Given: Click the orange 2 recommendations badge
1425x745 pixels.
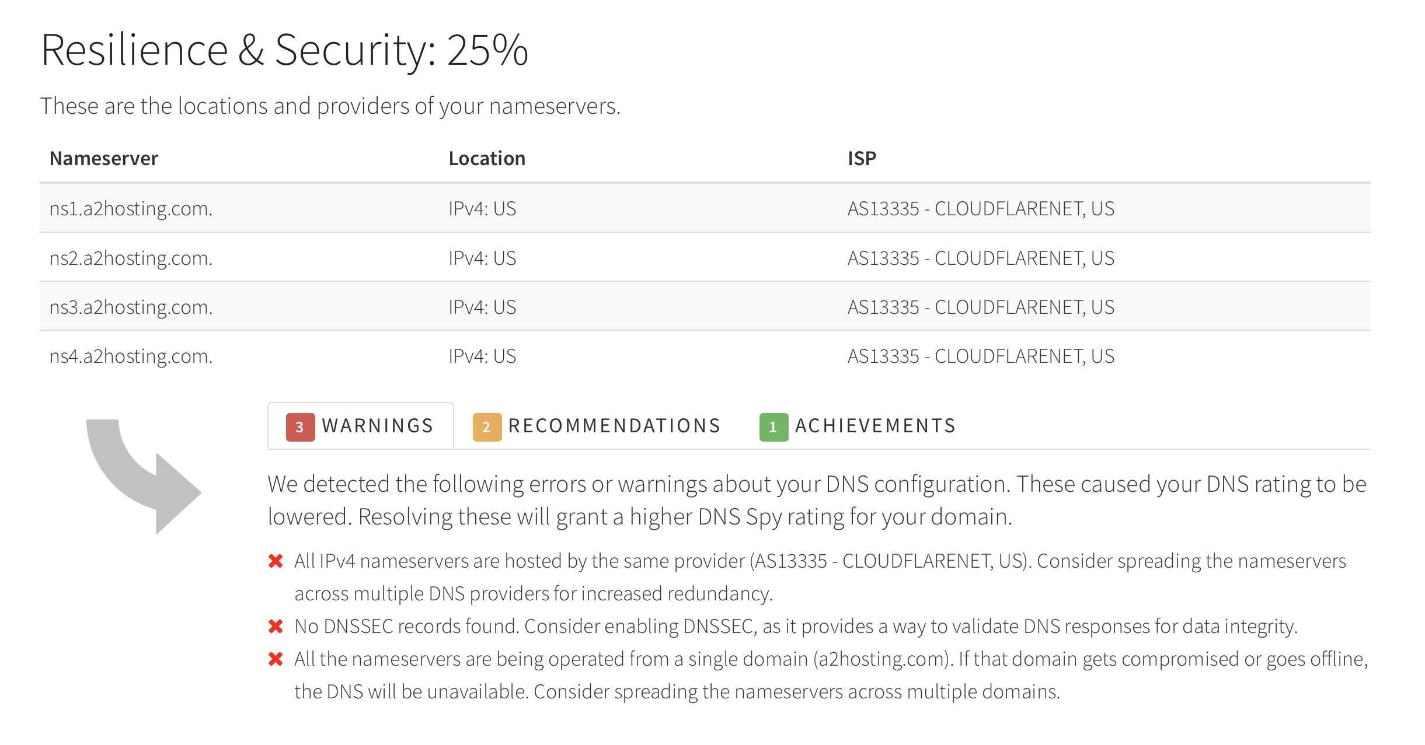Looking at the screenshot, I should [x=487, y=427].
